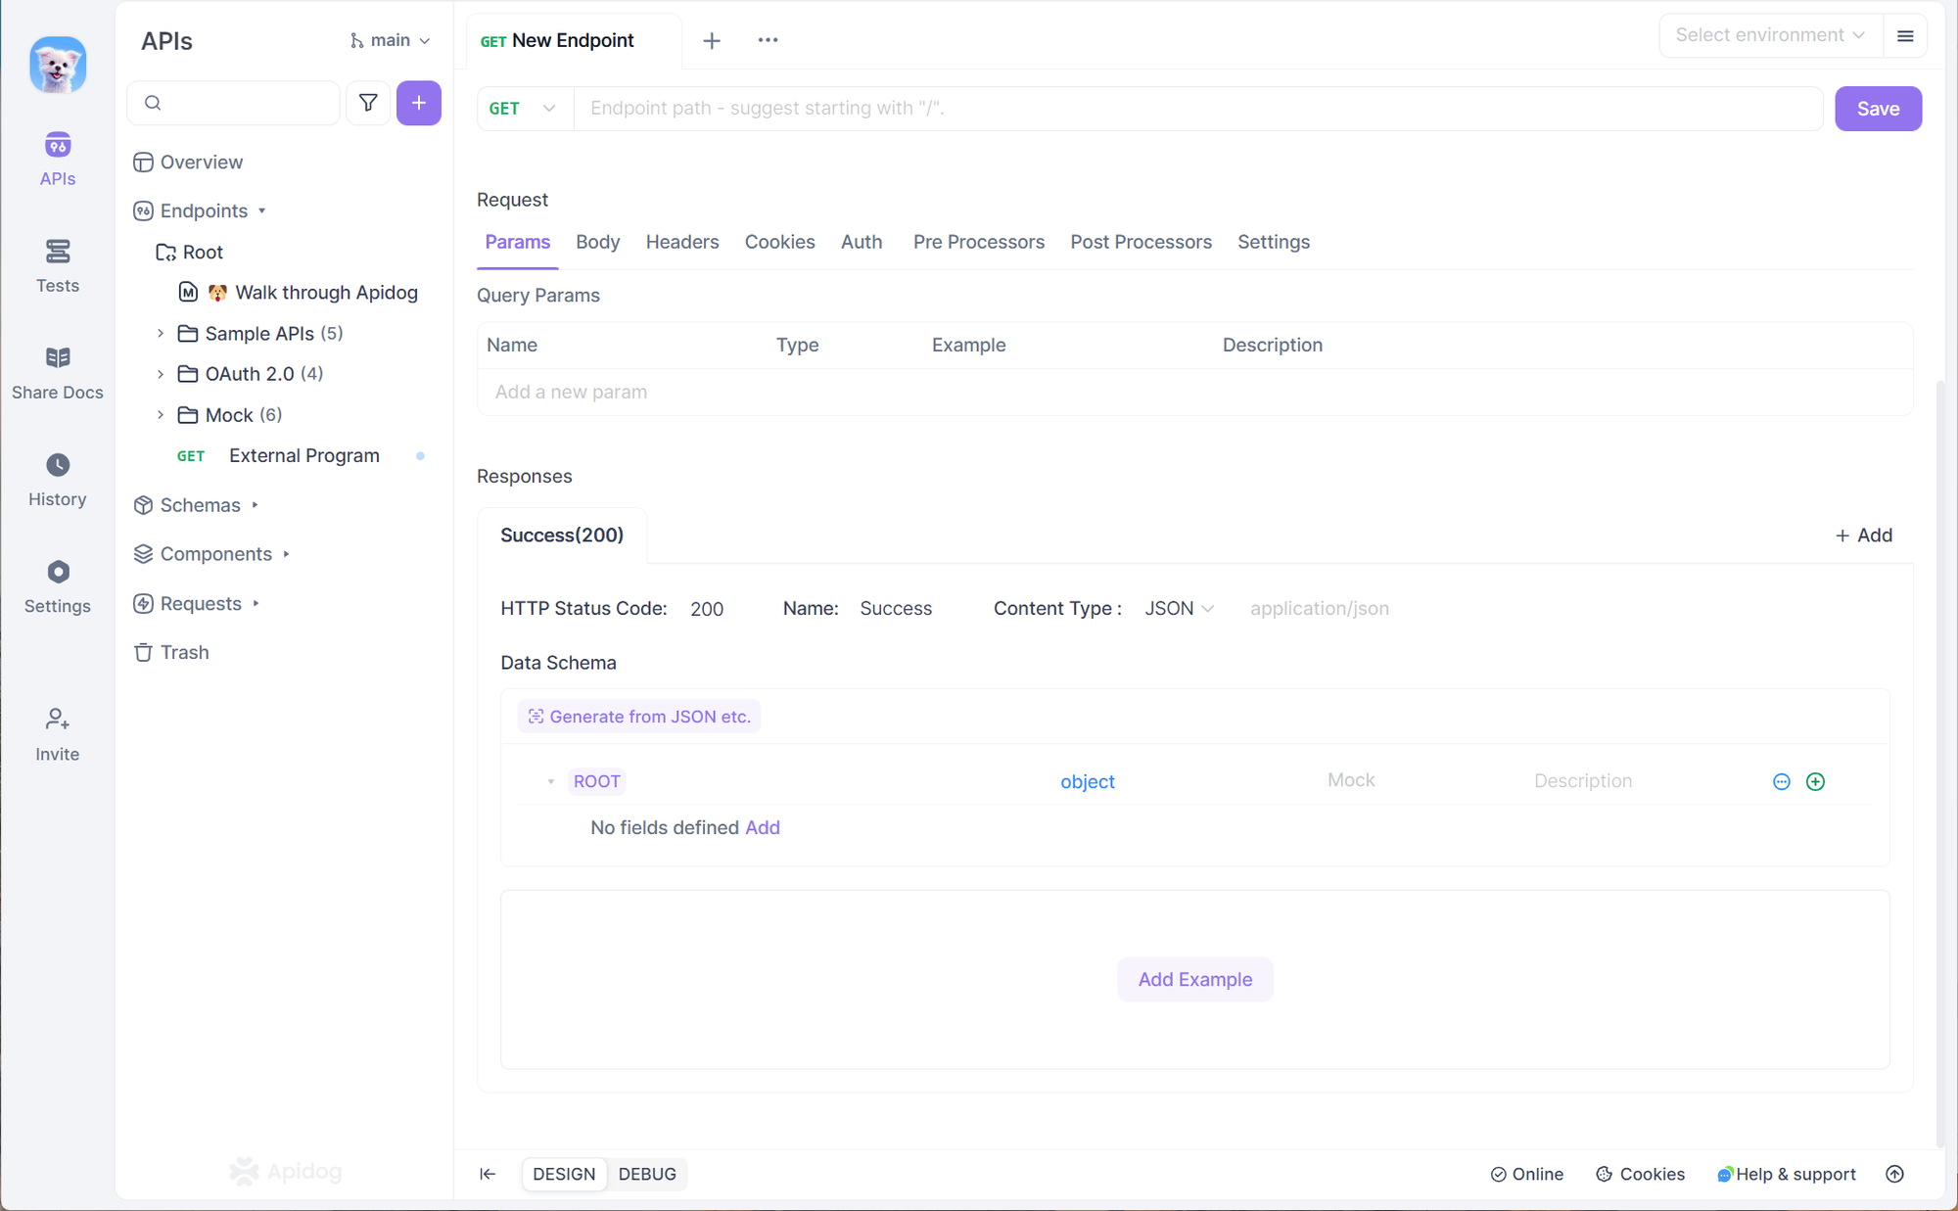Click the Save button for endpoint
This screenshot has height=1211, width=1958.
pyautogui.click(x=1879, y=108)
